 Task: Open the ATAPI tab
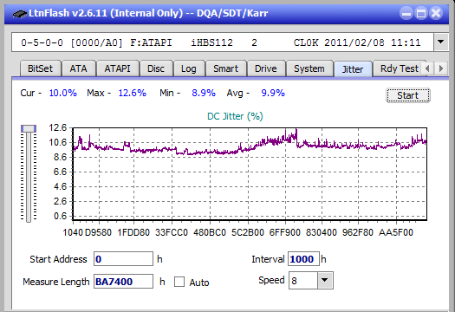[117, 68]
